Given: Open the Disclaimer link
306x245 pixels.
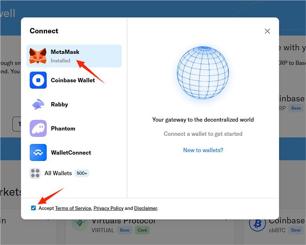Looking at the screenshot, I should tap(146, 208).
